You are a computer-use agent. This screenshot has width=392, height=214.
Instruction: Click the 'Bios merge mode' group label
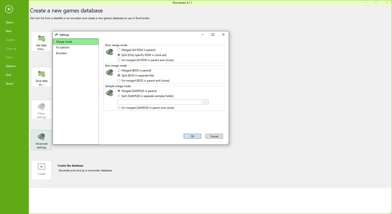(x=116, y=66)
